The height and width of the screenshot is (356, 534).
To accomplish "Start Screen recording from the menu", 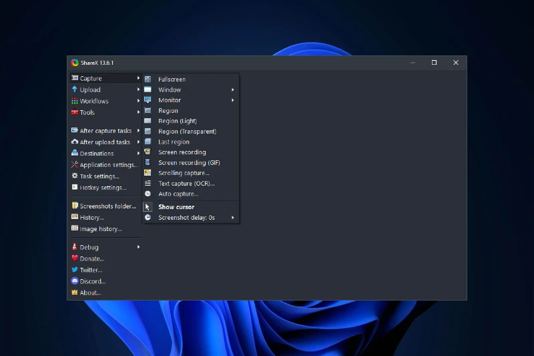I will coord(191,152).
